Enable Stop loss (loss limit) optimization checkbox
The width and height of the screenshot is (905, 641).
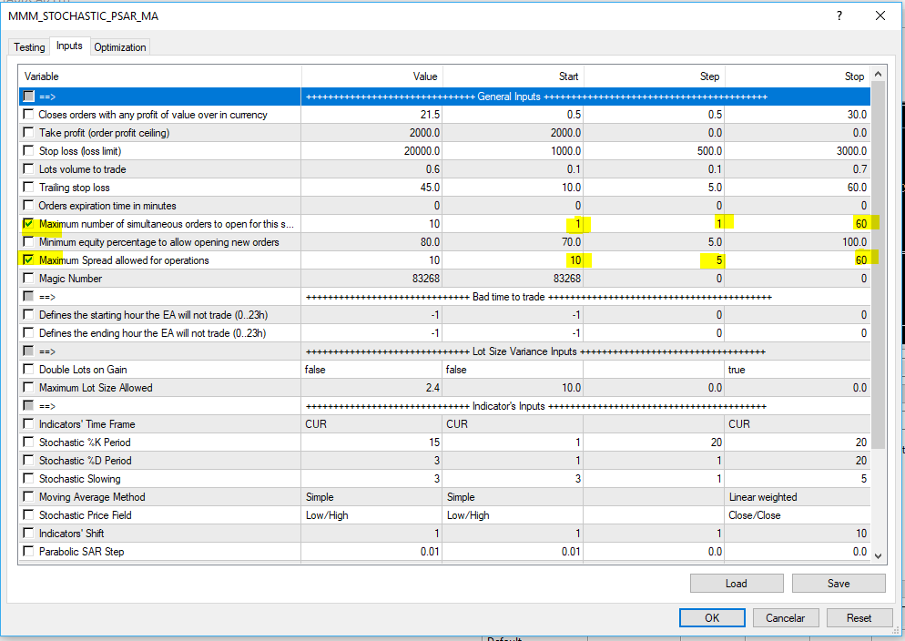pos(29,151)
